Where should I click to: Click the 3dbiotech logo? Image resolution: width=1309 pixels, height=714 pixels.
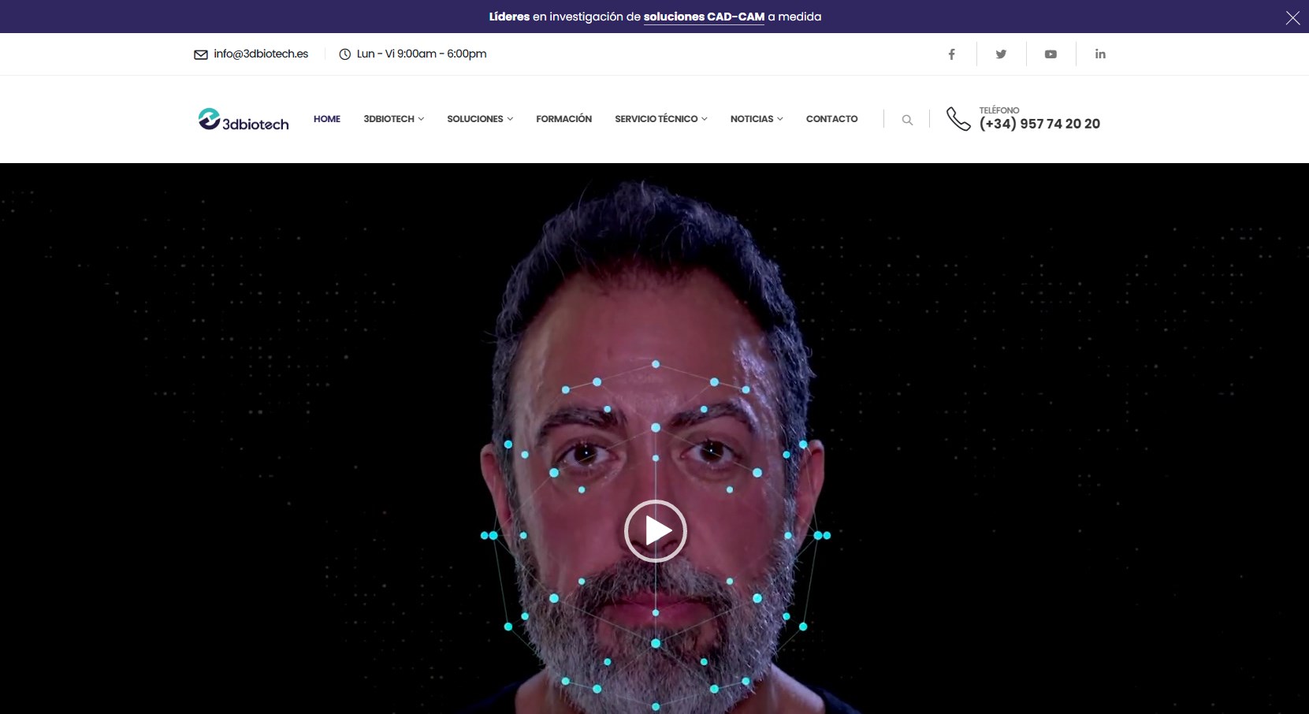click(244, 119)
